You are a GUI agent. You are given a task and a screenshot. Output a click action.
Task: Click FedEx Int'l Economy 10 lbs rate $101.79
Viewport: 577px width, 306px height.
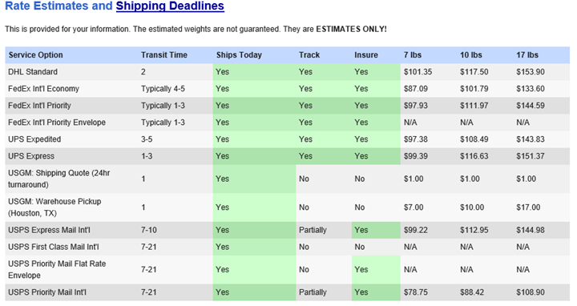474,89
